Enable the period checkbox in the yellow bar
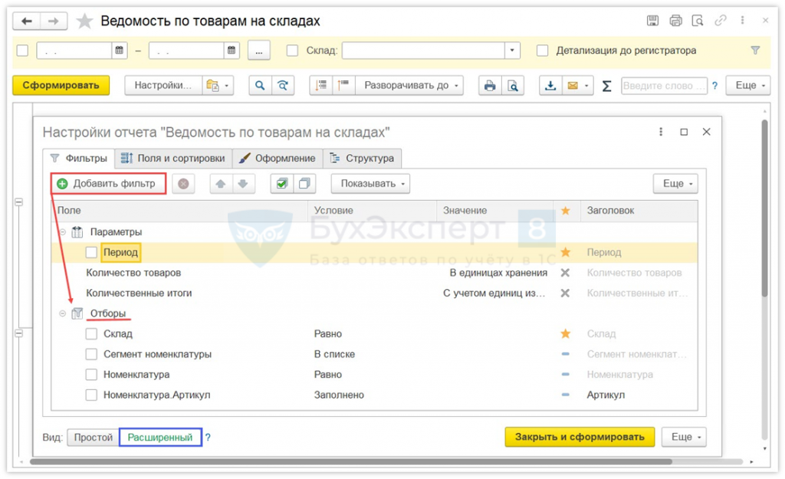The image size is (785, 479). click(22, 51)
